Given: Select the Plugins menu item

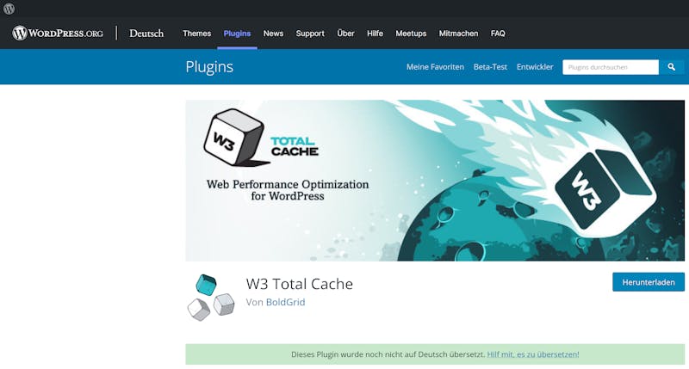Looking at the screenshot, I should (x=237, y=34).
